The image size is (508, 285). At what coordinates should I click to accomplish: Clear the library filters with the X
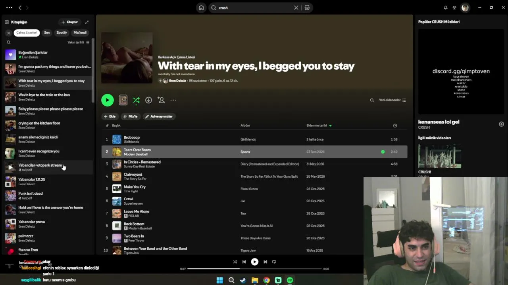pos(8,33)
